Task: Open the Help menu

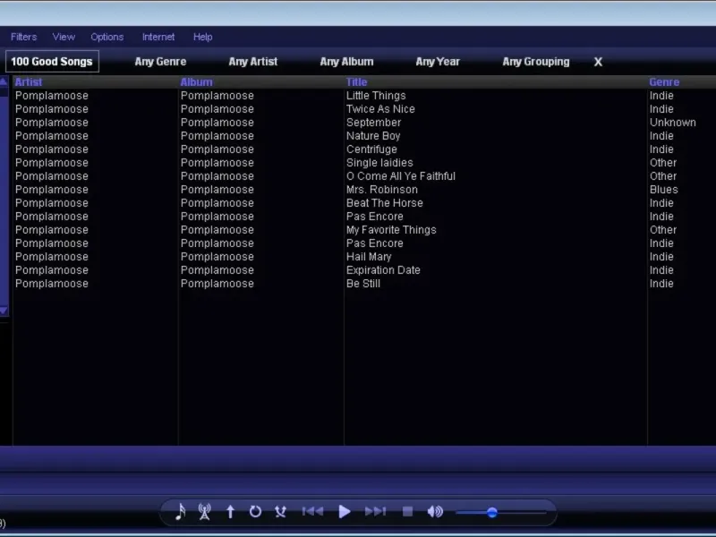Action: click(x=203, y=37)
